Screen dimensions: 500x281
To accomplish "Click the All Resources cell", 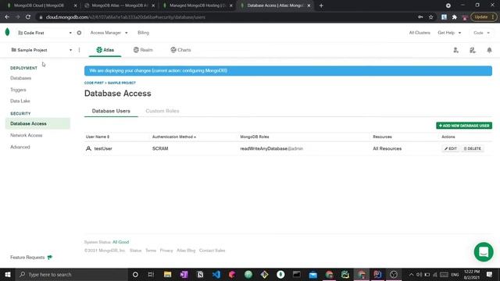I will click(x=387, y=148).
